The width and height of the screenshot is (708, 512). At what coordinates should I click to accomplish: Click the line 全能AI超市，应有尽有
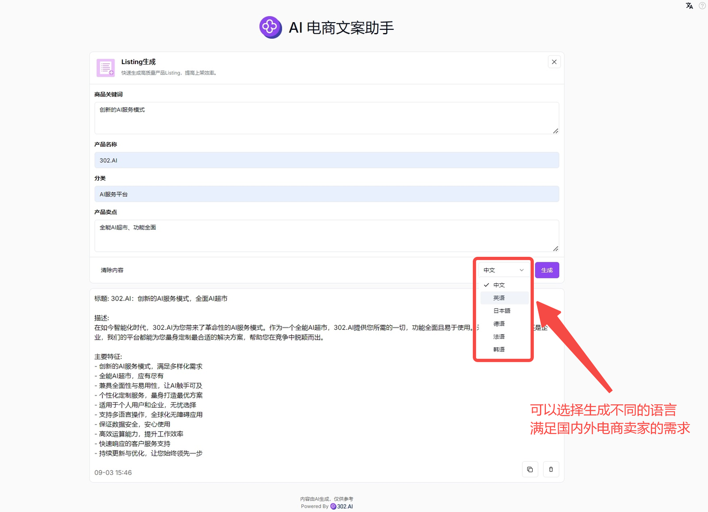[x=129, y=376]
